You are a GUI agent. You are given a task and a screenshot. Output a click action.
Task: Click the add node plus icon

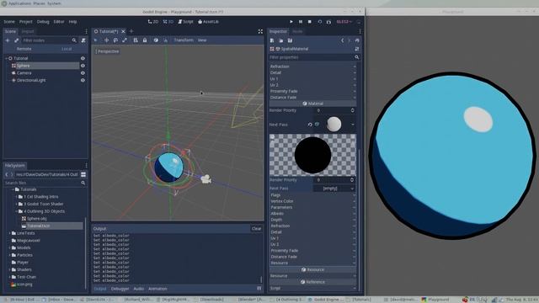[x=8, y=40]
